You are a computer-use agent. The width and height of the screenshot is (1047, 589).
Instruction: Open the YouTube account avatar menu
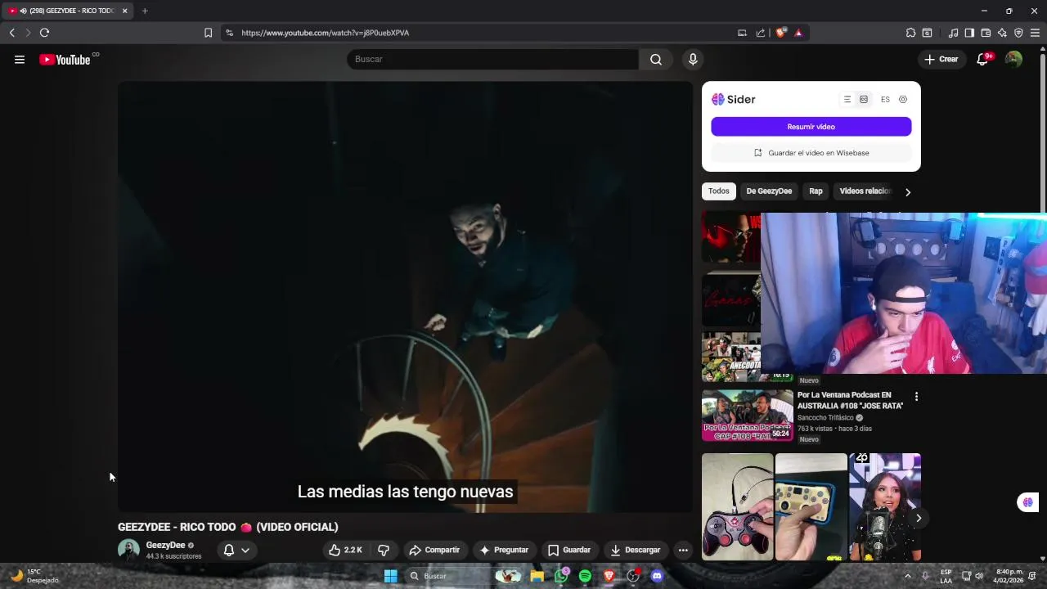pyautogui.click(x=1013, y=59)
